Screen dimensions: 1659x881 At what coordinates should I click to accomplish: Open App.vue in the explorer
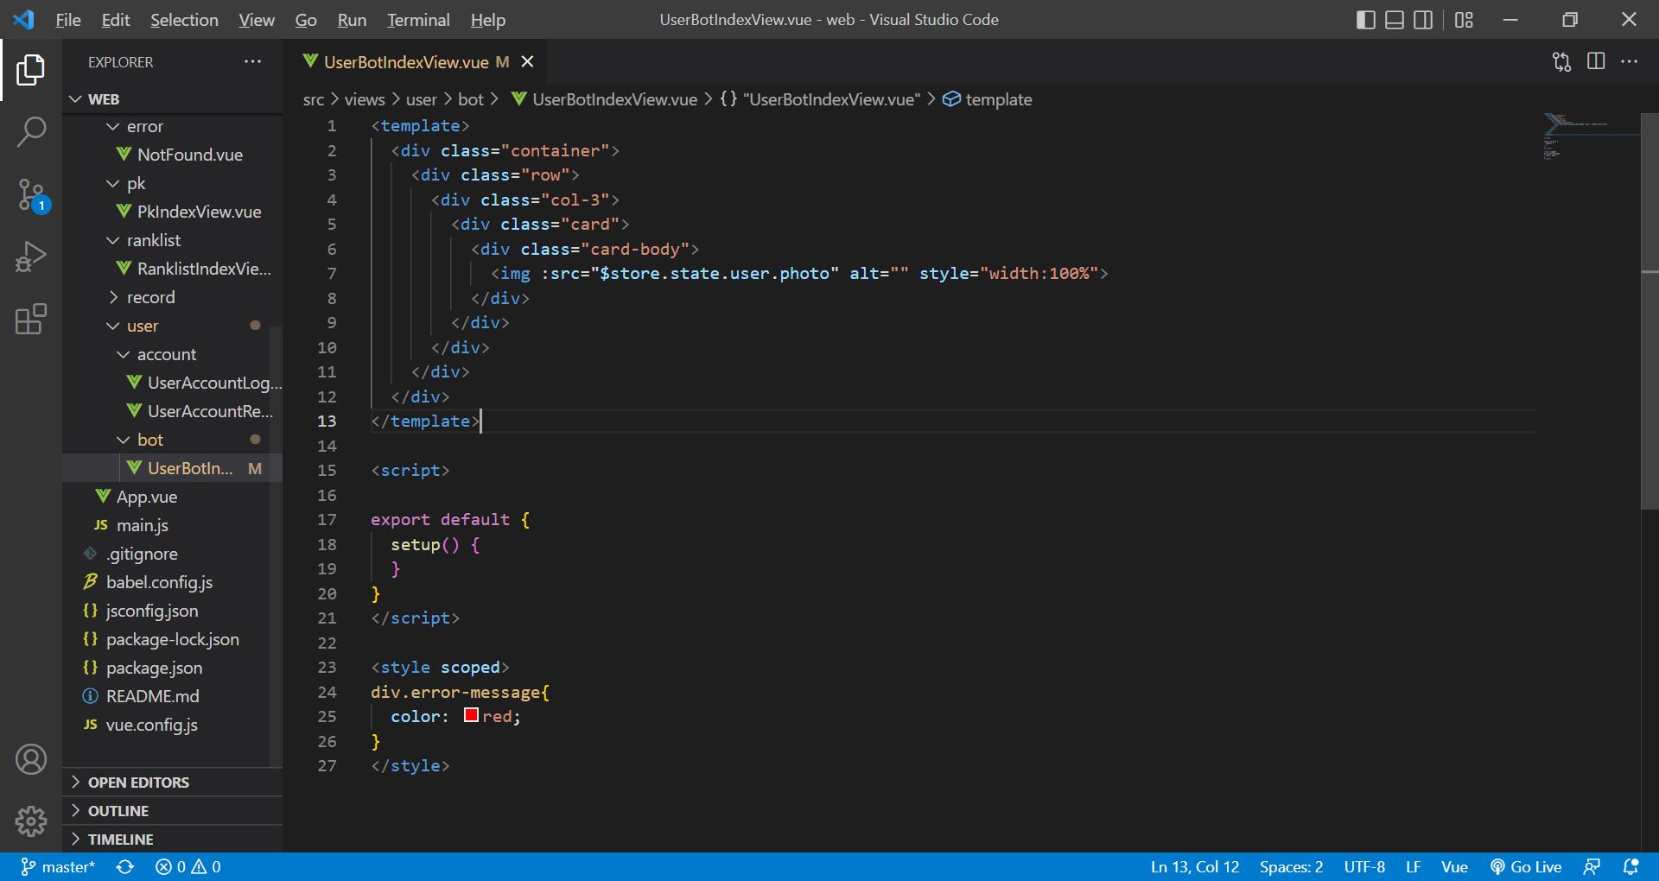(147, 497)
